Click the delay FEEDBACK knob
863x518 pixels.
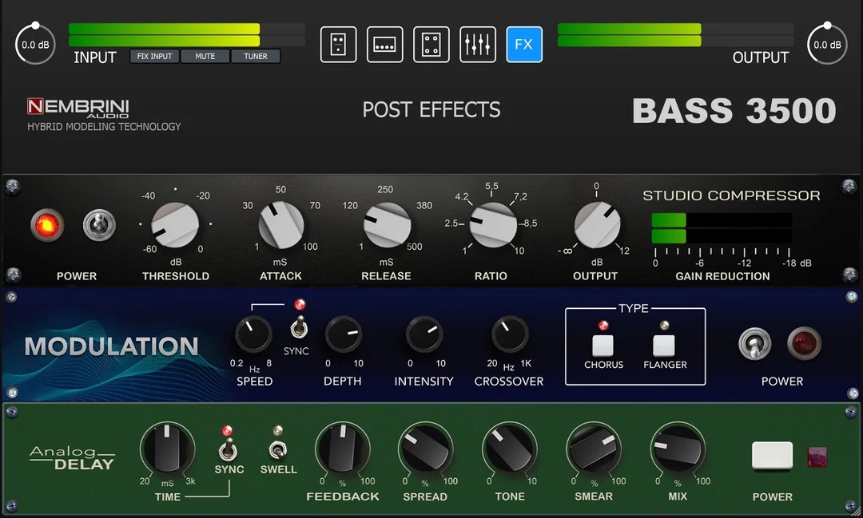click(342, 449)
